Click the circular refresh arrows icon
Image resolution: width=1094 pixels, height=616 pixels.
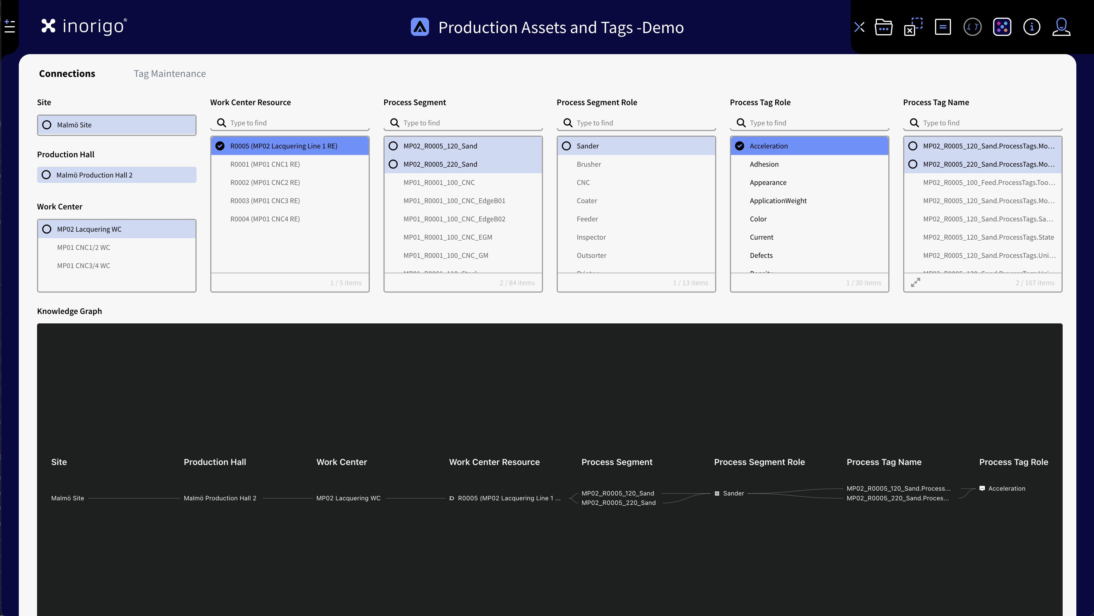coord(972,27)
